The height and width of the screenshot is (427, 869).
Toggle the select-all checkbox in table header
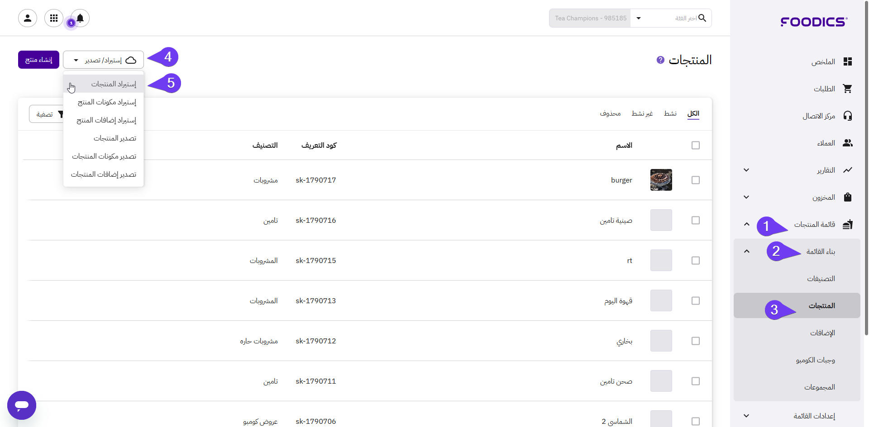[x=696, y=145]
